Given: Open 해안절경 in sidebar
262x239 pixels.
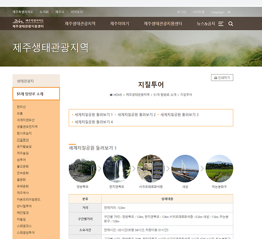Looking at the screenshot, I should click(x=23, y=213).
